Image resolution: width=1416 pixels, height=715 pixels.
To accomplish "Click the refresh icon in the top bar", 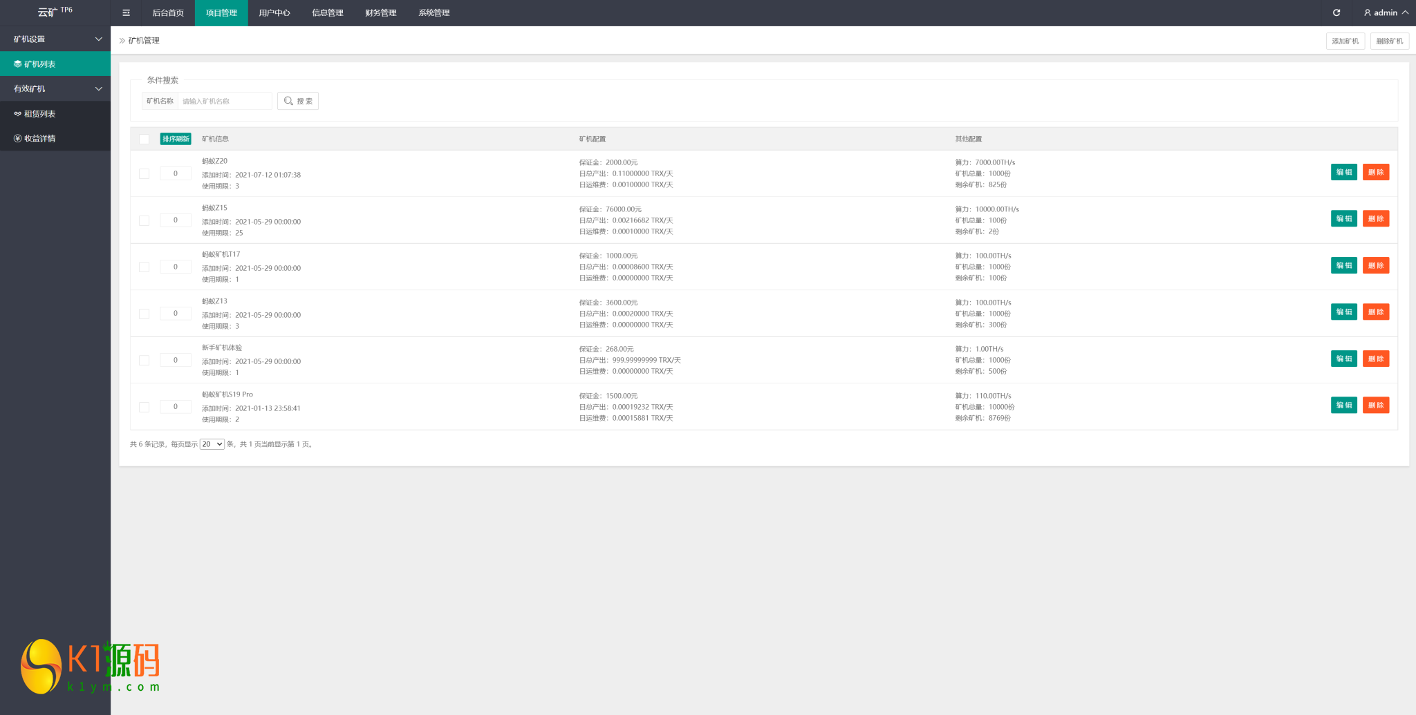I will tap(1336, 12).
